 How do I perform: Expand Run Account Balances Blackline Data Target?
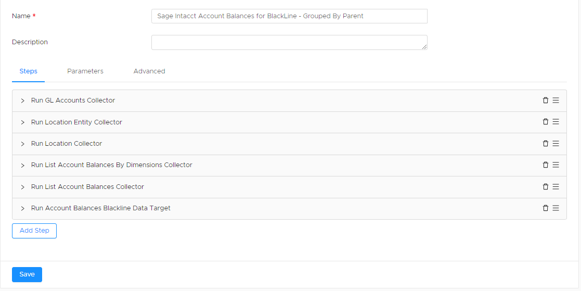pyautogui.click(x=22, y=208)
